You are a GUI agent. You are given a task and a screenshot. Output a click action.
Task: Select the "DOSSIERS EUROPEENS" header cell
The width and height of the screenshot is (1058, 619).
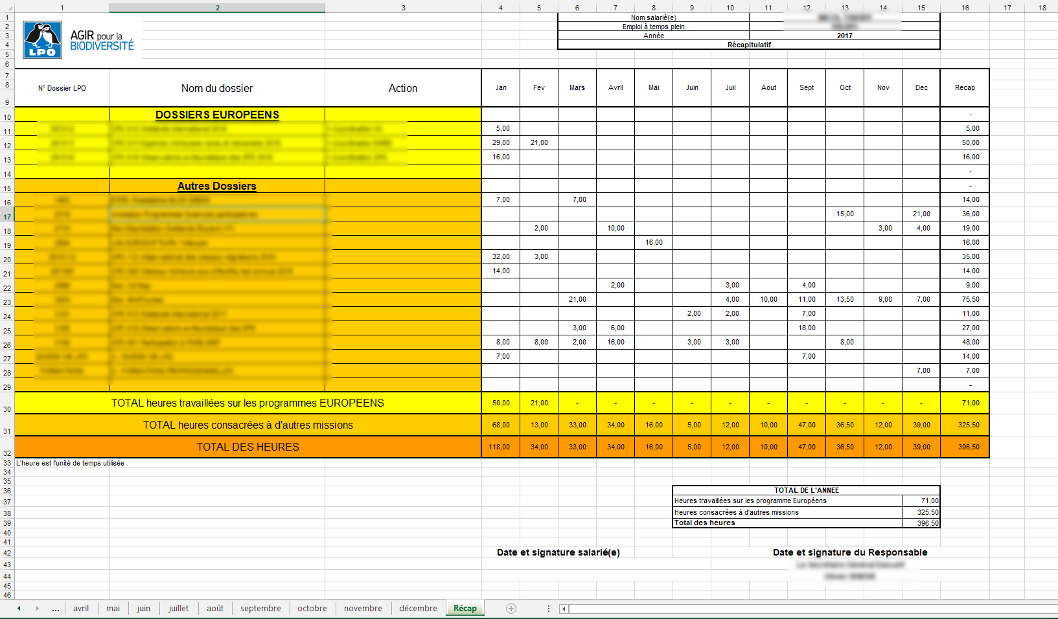pyautogui.click(x=216, y=115)
